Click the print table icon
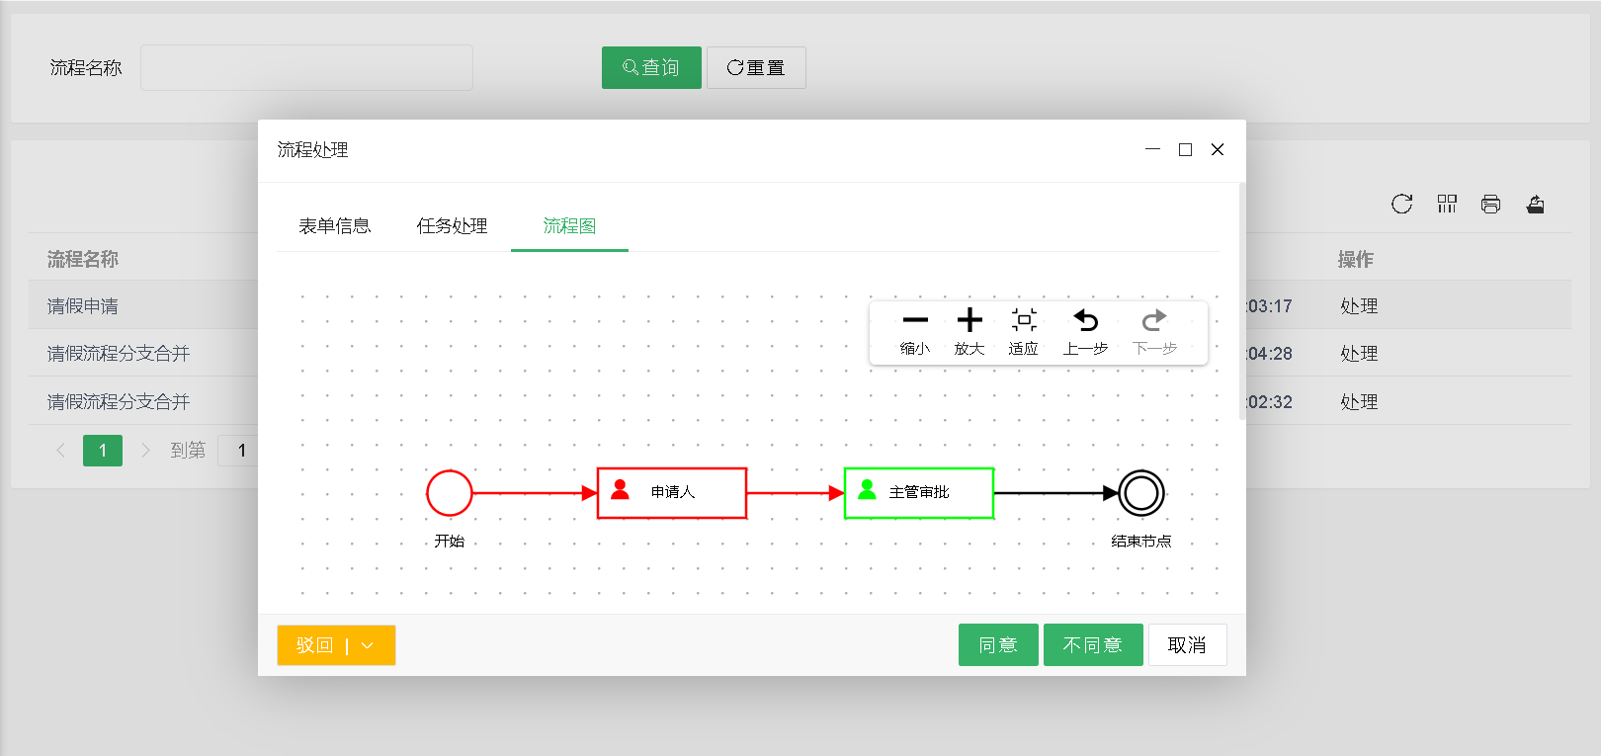The height and width of the screenshot is (756, 1601). pyautogui.click(x=1490, y=205)
